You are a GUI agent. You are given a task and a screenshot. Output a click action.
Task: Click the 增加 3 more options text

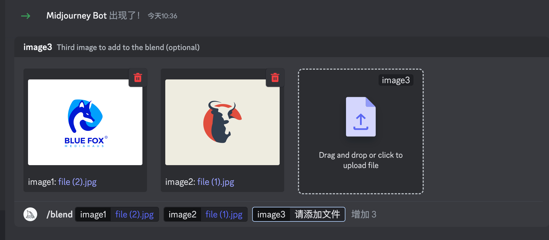point(364,214)
